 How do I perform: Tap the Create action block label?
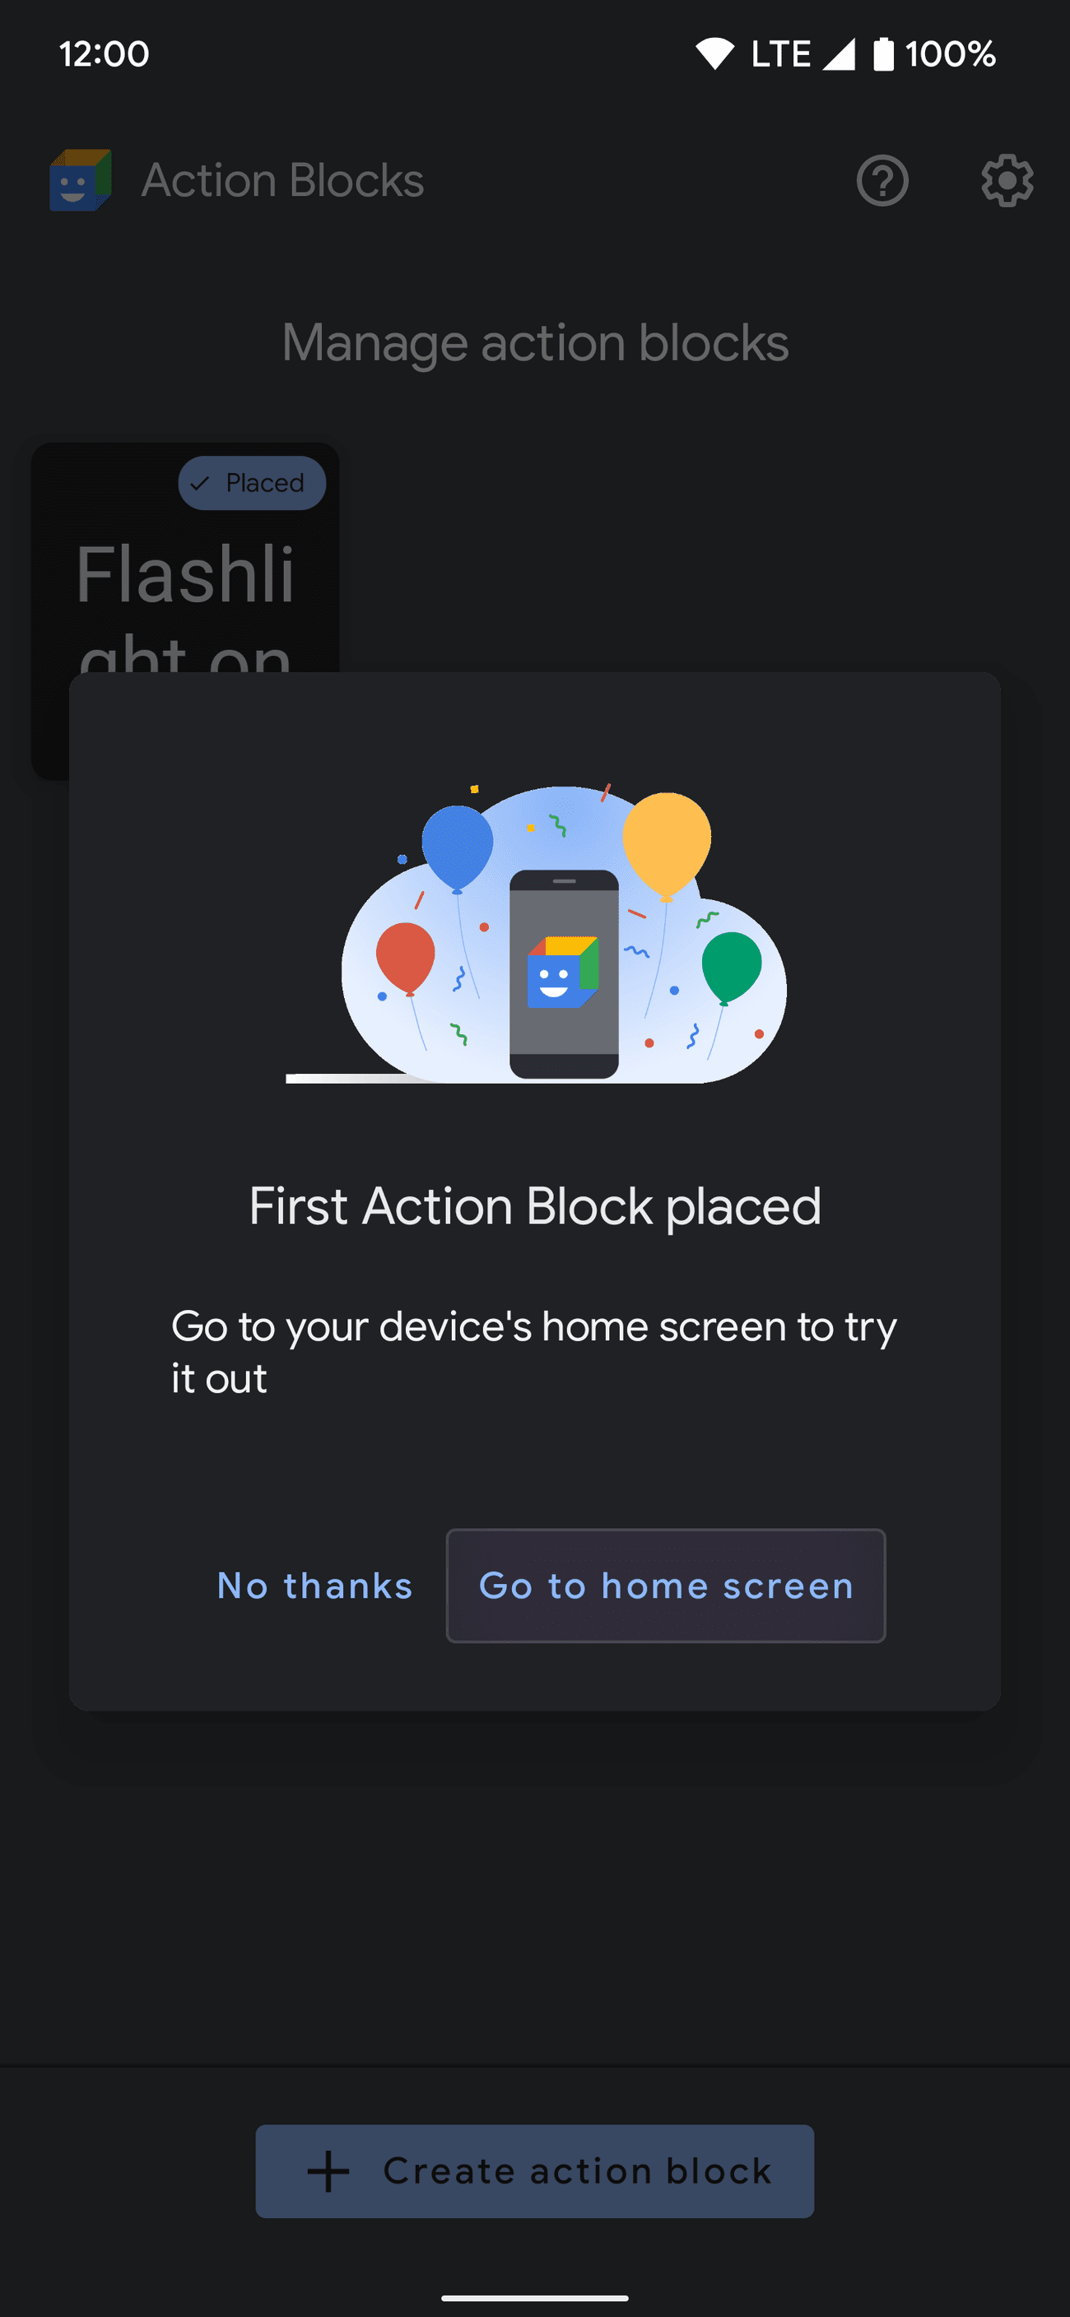coord(577,2171)
